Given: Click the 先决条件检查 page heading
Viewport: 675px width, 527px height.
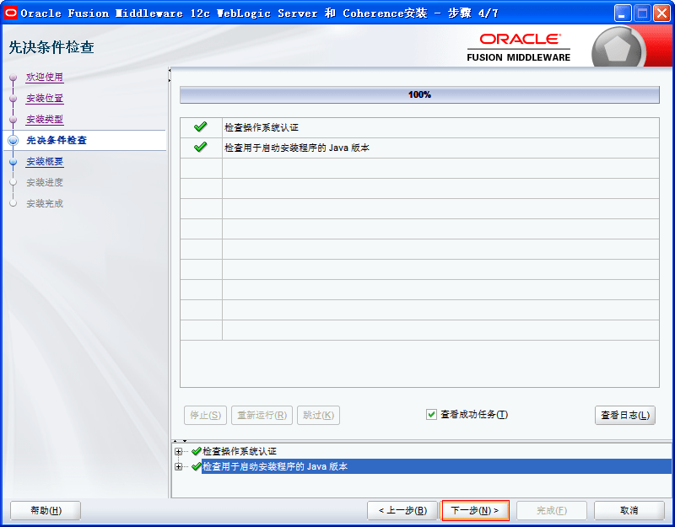Looking at the screenshot, I should (51, 47).
